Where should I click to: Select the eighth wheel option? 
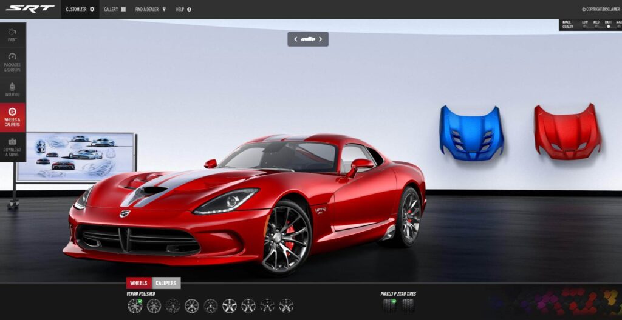pos(267,305)
